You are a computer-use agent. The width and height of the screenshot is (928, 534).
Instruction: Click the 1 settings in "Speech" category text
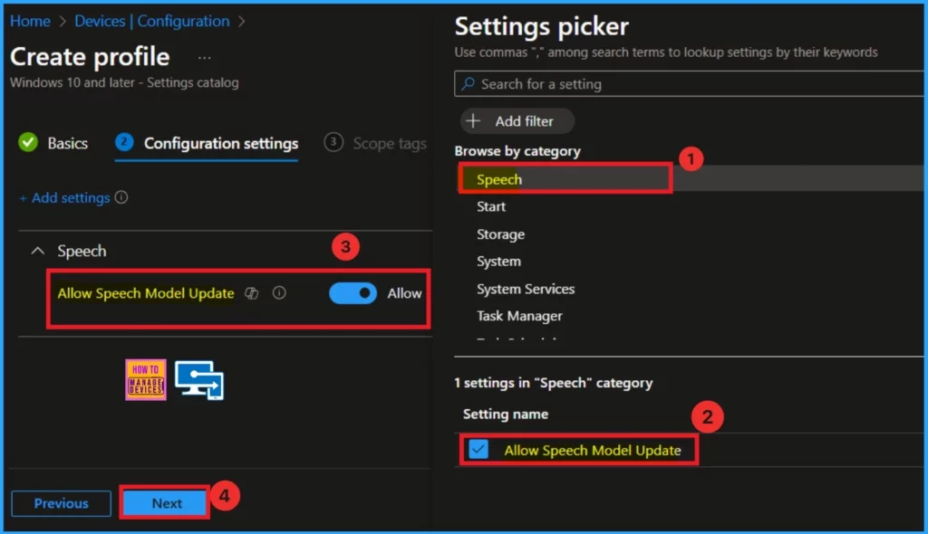click(x=554, y=383)
